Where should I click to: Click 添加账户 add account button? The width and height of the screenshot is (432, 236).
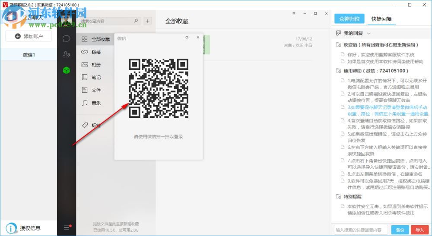click(29, 36)
